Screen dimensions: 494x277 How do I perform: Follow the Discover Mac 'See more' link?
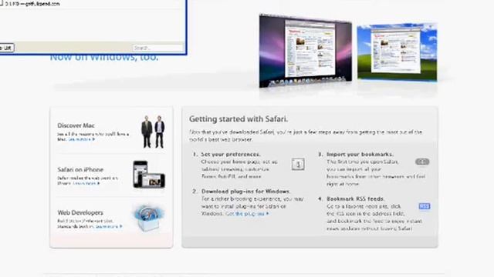click(x=81, y=139)
